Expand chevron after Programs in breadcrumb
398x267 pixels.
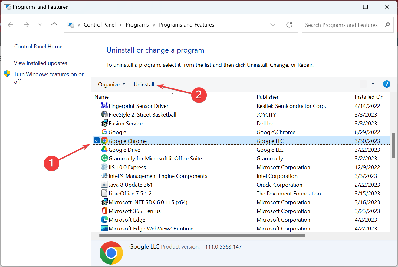coord(154,25)
